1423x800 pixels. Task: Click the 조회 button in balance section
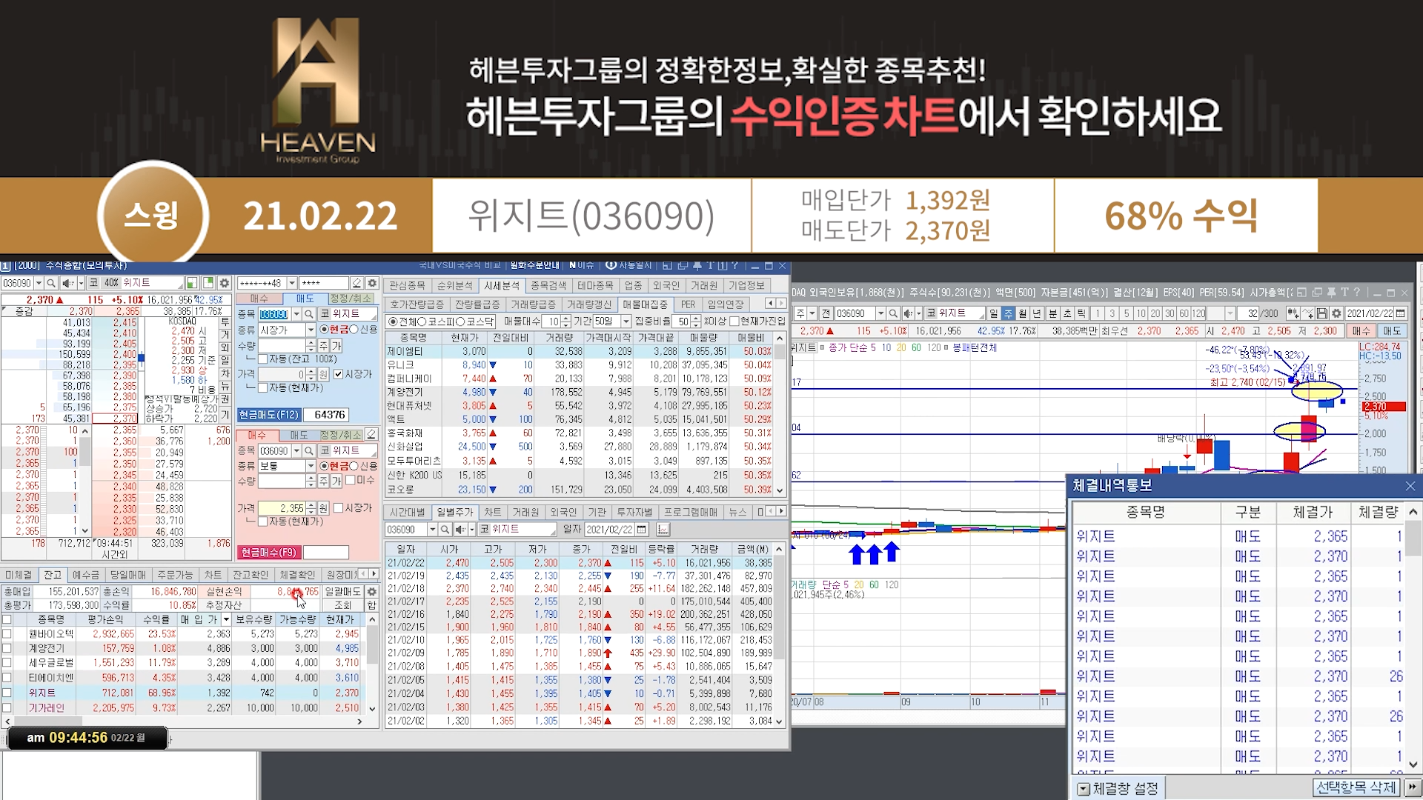click(x=343, y=605)
